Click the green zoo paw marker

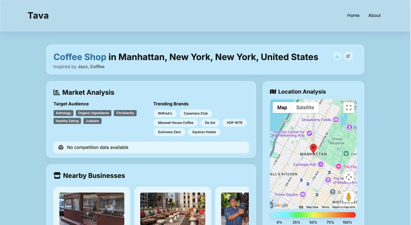pos(346,154)
